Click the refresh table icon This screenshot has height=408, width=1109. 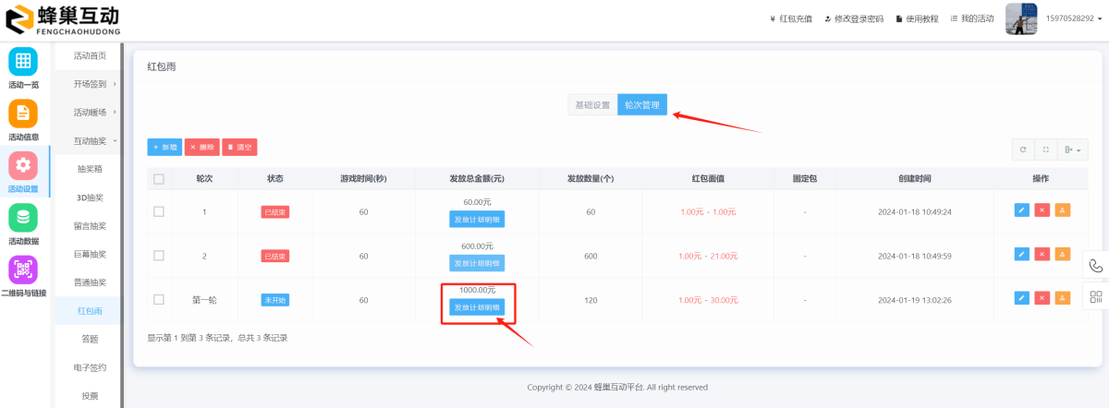(1022, 149)
